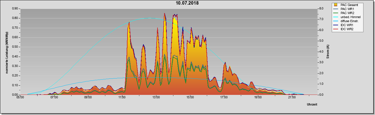Click the 0.50 value on left axis
The width and height of the screenshot is (375, 115).
click(15, 47)
